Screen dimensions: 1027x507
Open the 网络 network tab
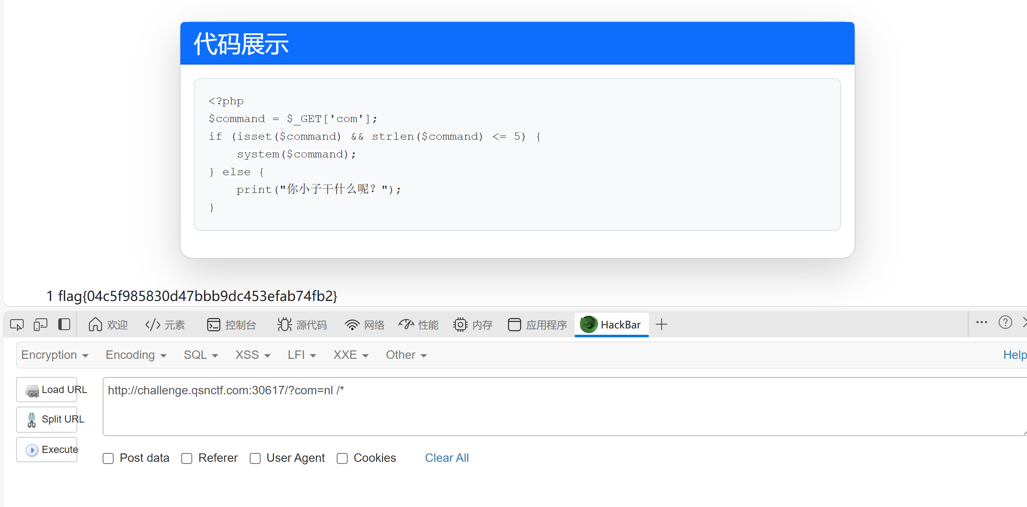click(365, 325)
